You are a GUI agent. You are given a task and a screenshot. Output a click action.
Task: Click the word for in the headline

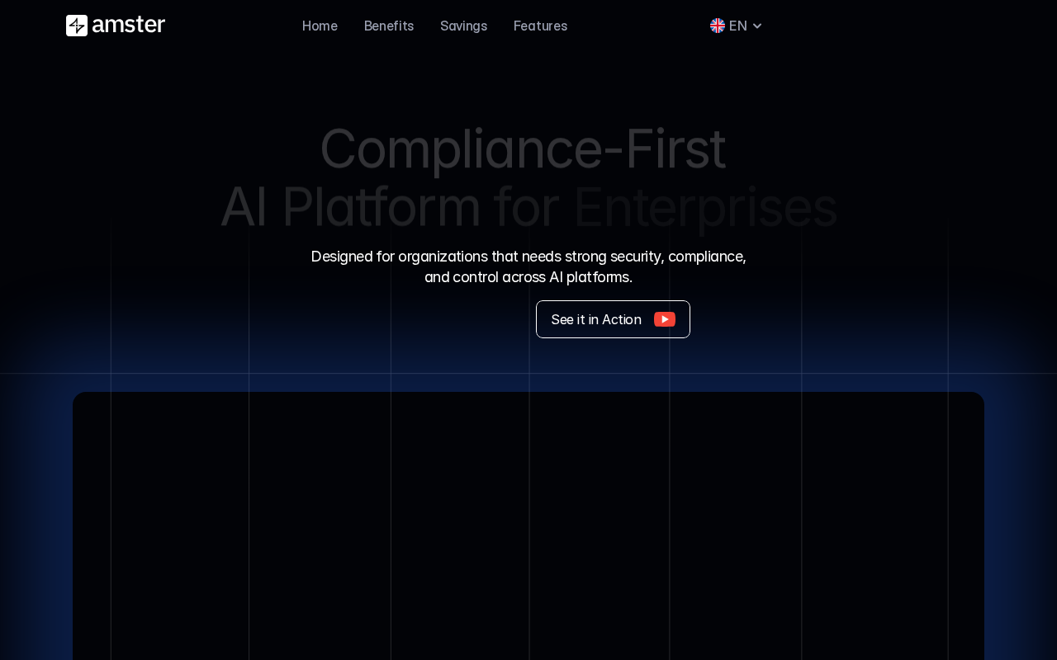pos(526,206)
